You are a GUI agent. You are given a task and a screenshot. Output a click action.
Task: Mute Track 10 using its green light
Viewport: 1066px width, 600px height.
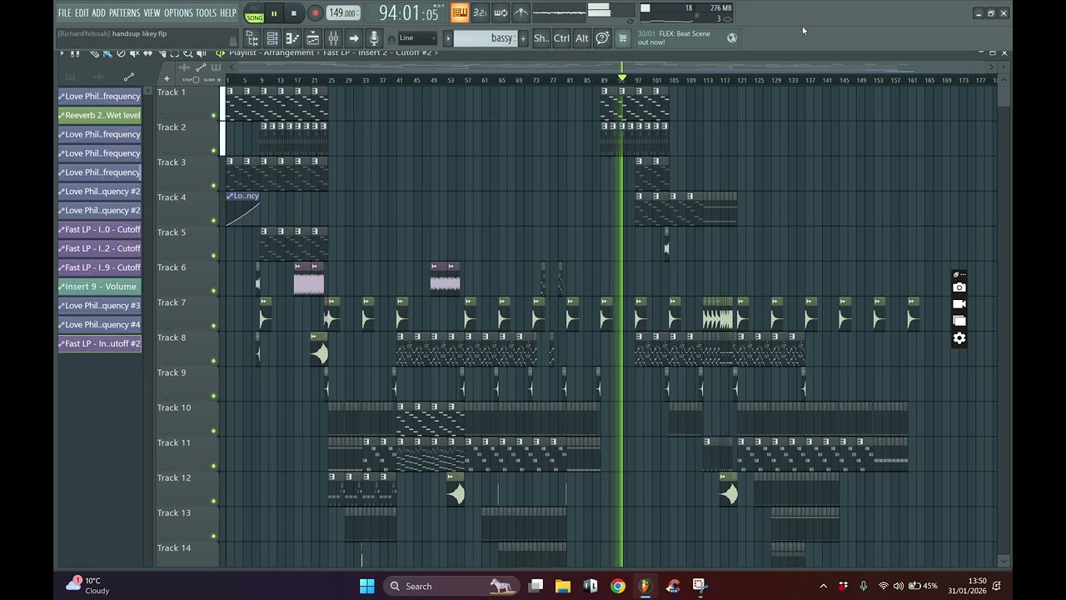click(x=214, y=431)
